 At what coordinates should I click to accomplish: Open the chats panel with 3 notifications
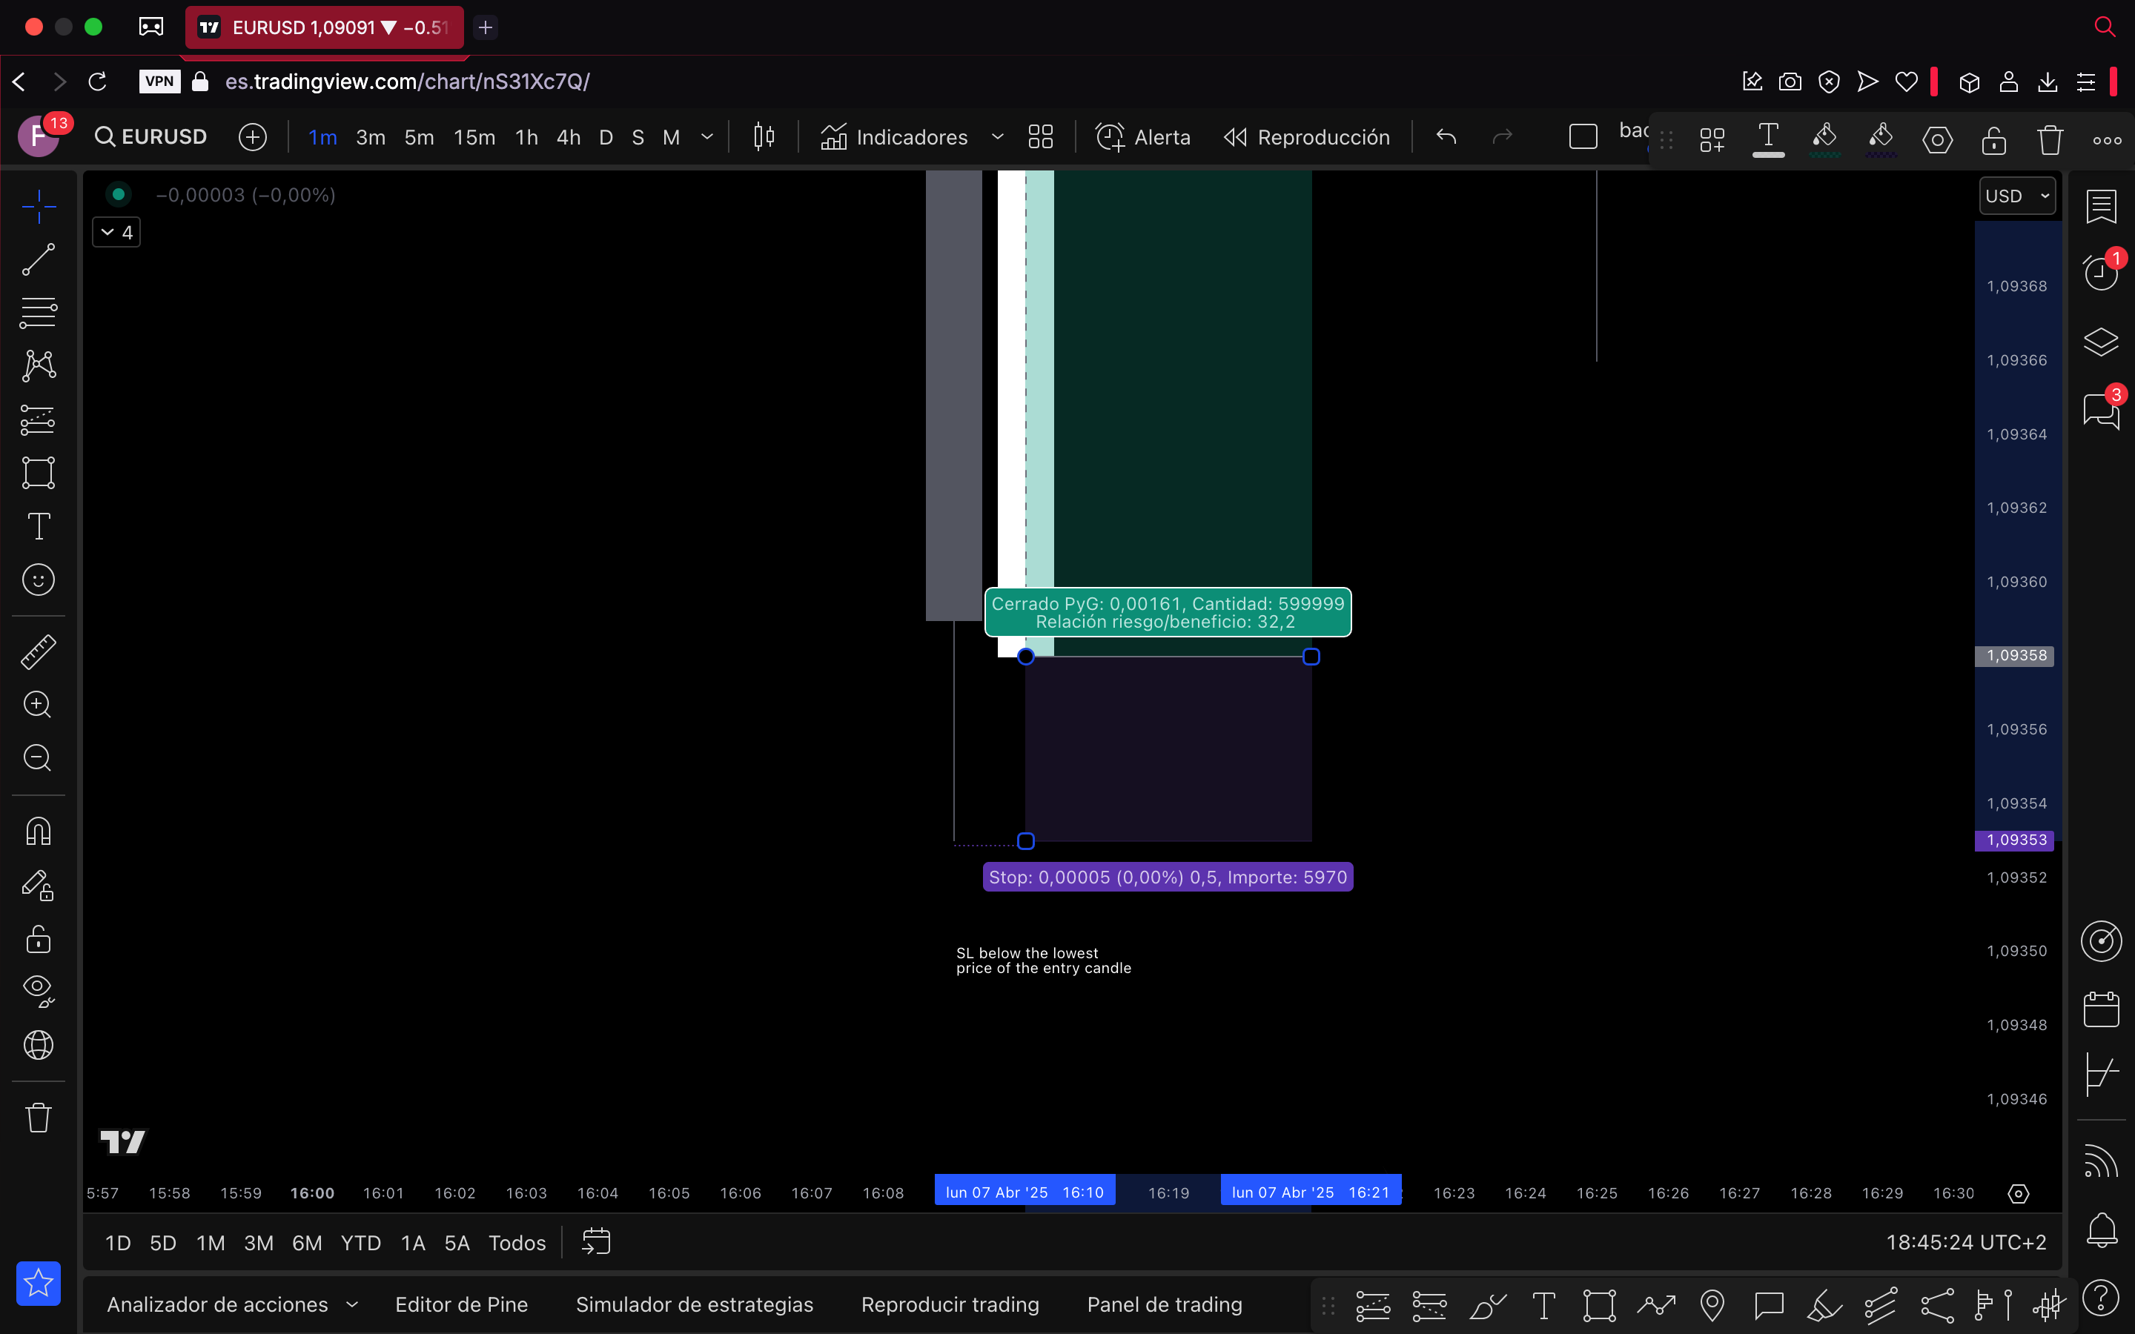click(2101, 411)
